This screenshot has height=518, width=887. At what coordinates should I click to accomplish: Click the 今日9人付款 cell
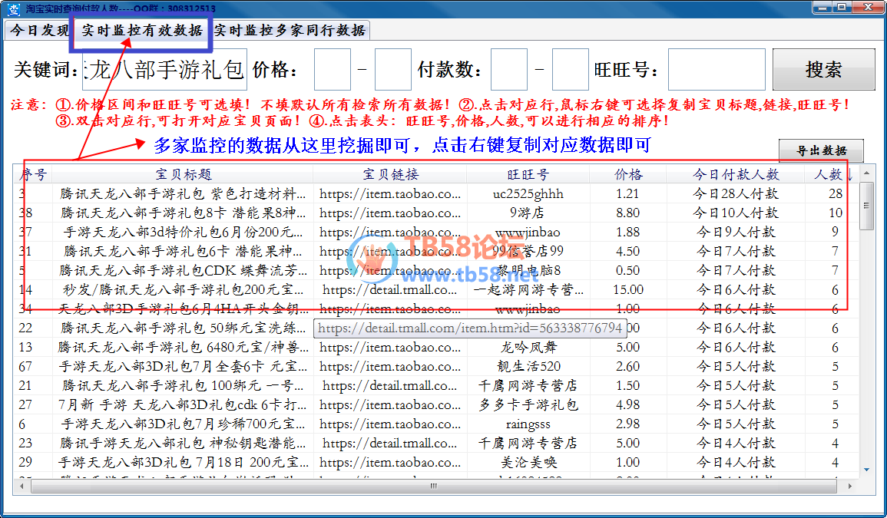736,232
